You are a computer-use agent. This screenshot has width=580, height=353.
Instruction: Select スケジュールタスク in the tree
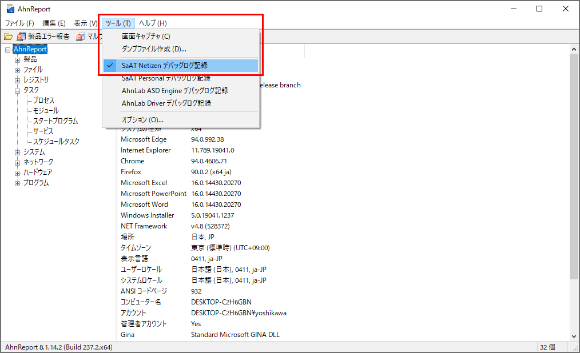(x=56, y=142)
